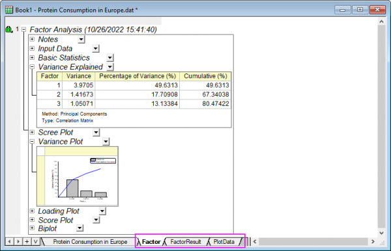This screenshot has height=251, width=391.
Task: Open the Variance Explained dropdown arrow
Action: point(110,67)
